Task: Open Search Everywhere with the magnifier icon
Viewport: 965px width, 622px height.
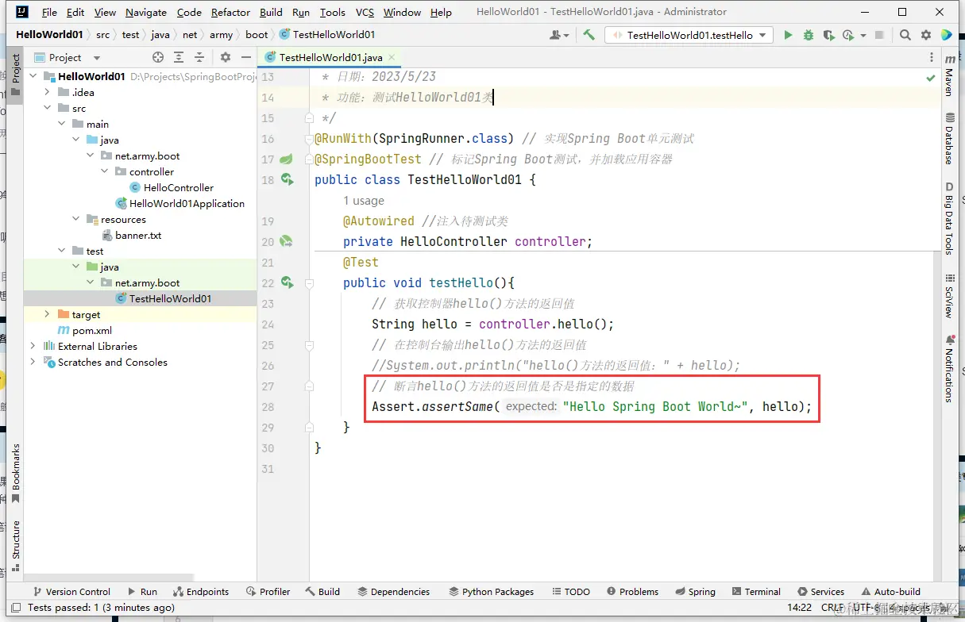Action: pos(905,35)
